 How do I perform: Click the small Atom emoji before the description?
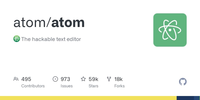point(16,39)
